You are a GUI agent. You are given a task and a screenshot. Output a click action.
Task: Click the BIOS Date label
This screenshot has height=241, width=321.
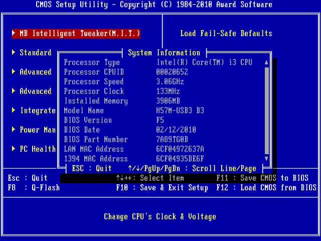[82, 130]
